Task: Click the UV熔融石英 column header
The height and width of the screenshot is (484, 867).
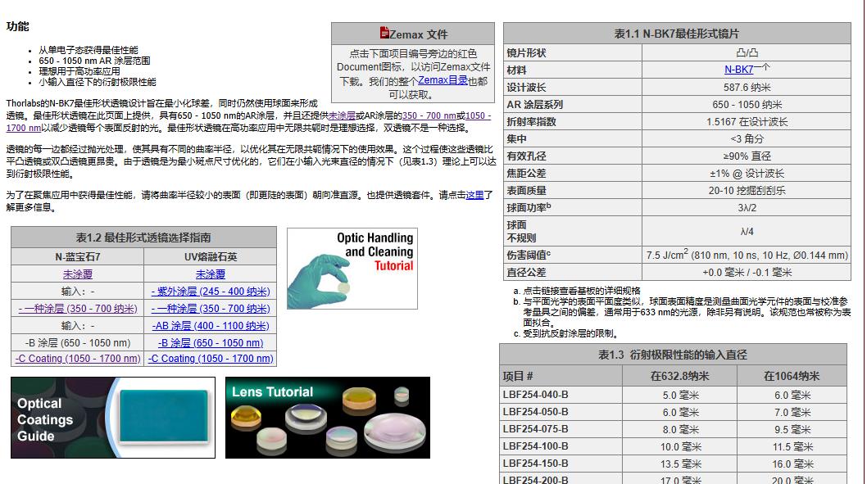Action: coord(210,257)
